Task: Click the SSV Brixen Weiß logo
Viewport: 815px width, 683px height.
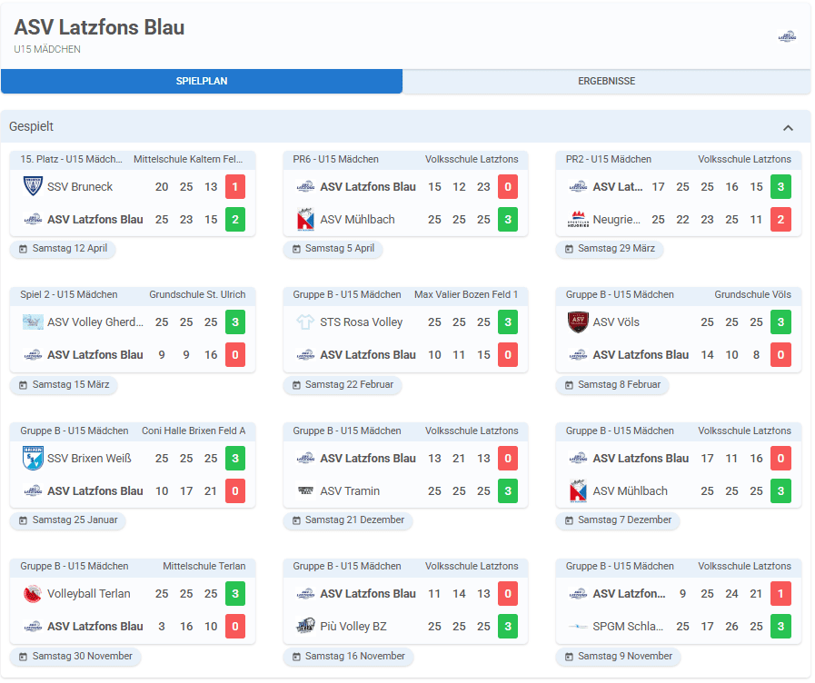Action: tap(33, 458)
